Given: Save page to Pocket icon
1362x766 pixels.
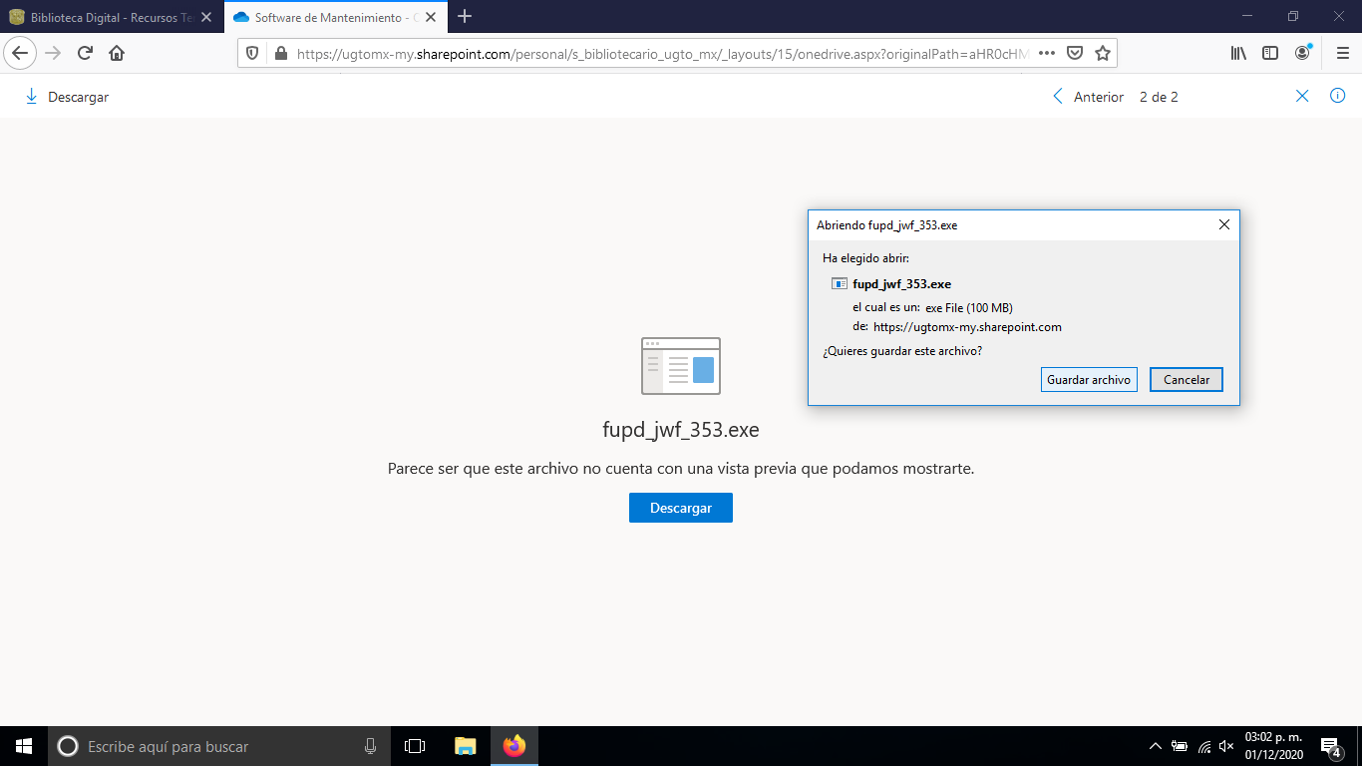Looking at the screenshot, I should point(1075,53).
